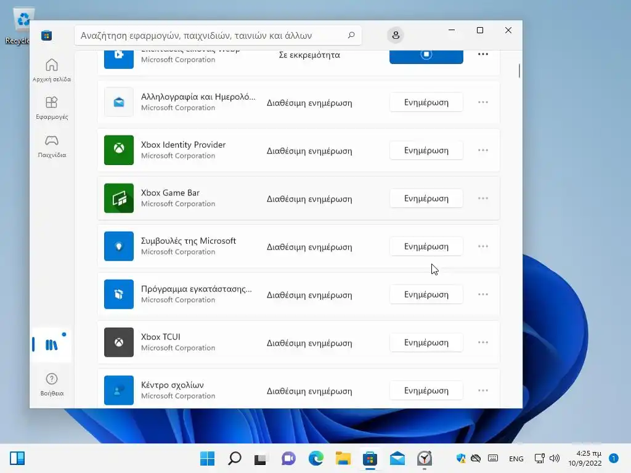Click the Microsoft Store logo icon
Viewport: 631px width, 473px height.
pyautogui.click(x=47, y=35)
